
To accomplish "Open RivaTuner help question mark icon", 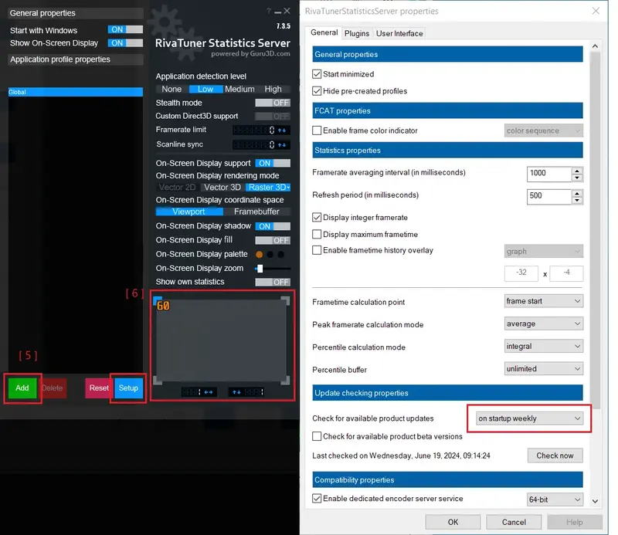I will click(x=268, y=11).
